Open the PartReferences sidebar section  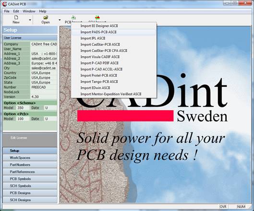[x=30, y=172]
